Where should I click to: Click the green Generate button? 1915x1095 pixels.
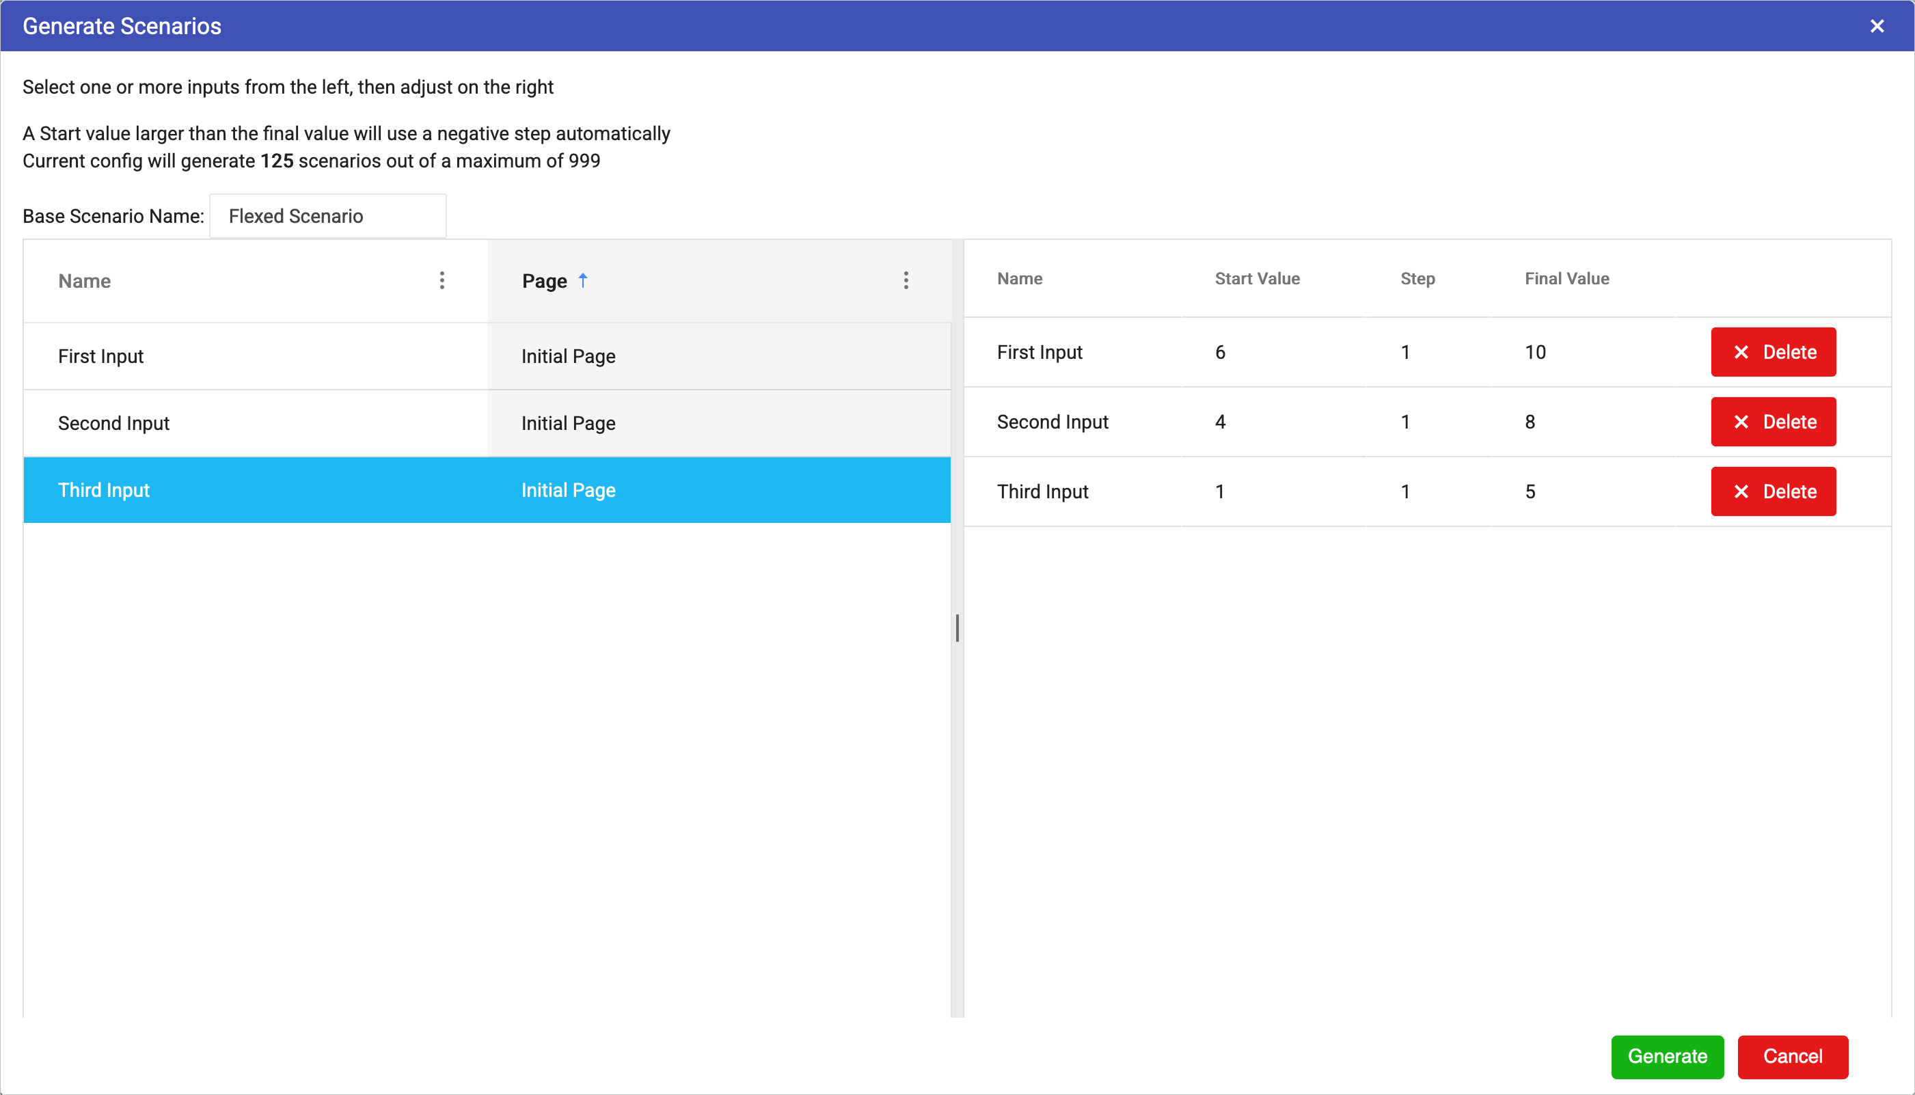[1667, 1057]
